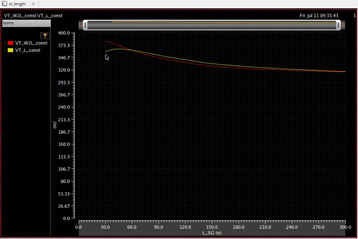This screenshot has width=358, height=239.
Task: Click the 300.0 x-axis tick label
Action: (x=345, y=227)
